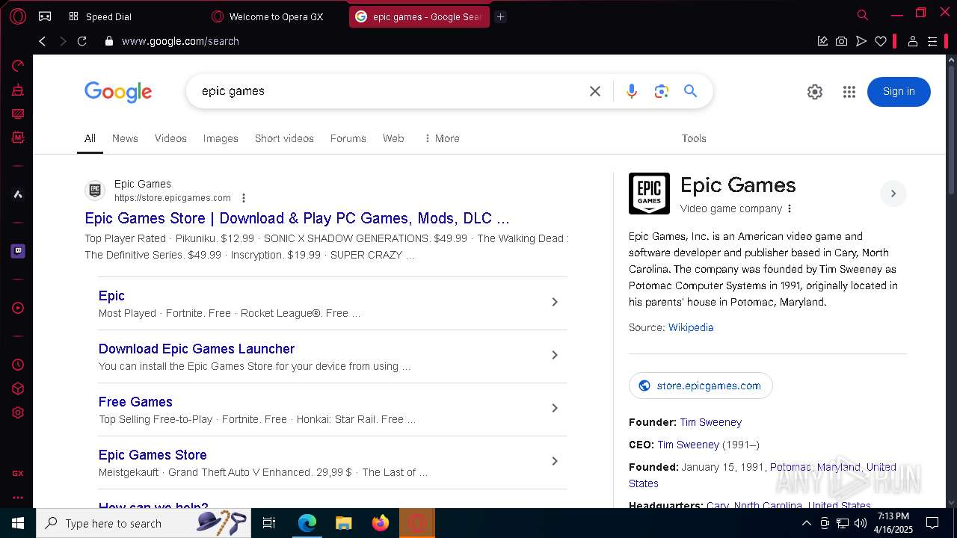This screenshot has width=957, height=538.
Task: Open GX Corner gamepad icon
Action: coord(45,16)
